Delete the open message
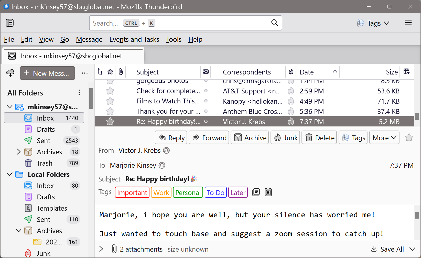This screenshot has width=421, height=258. 319,137
